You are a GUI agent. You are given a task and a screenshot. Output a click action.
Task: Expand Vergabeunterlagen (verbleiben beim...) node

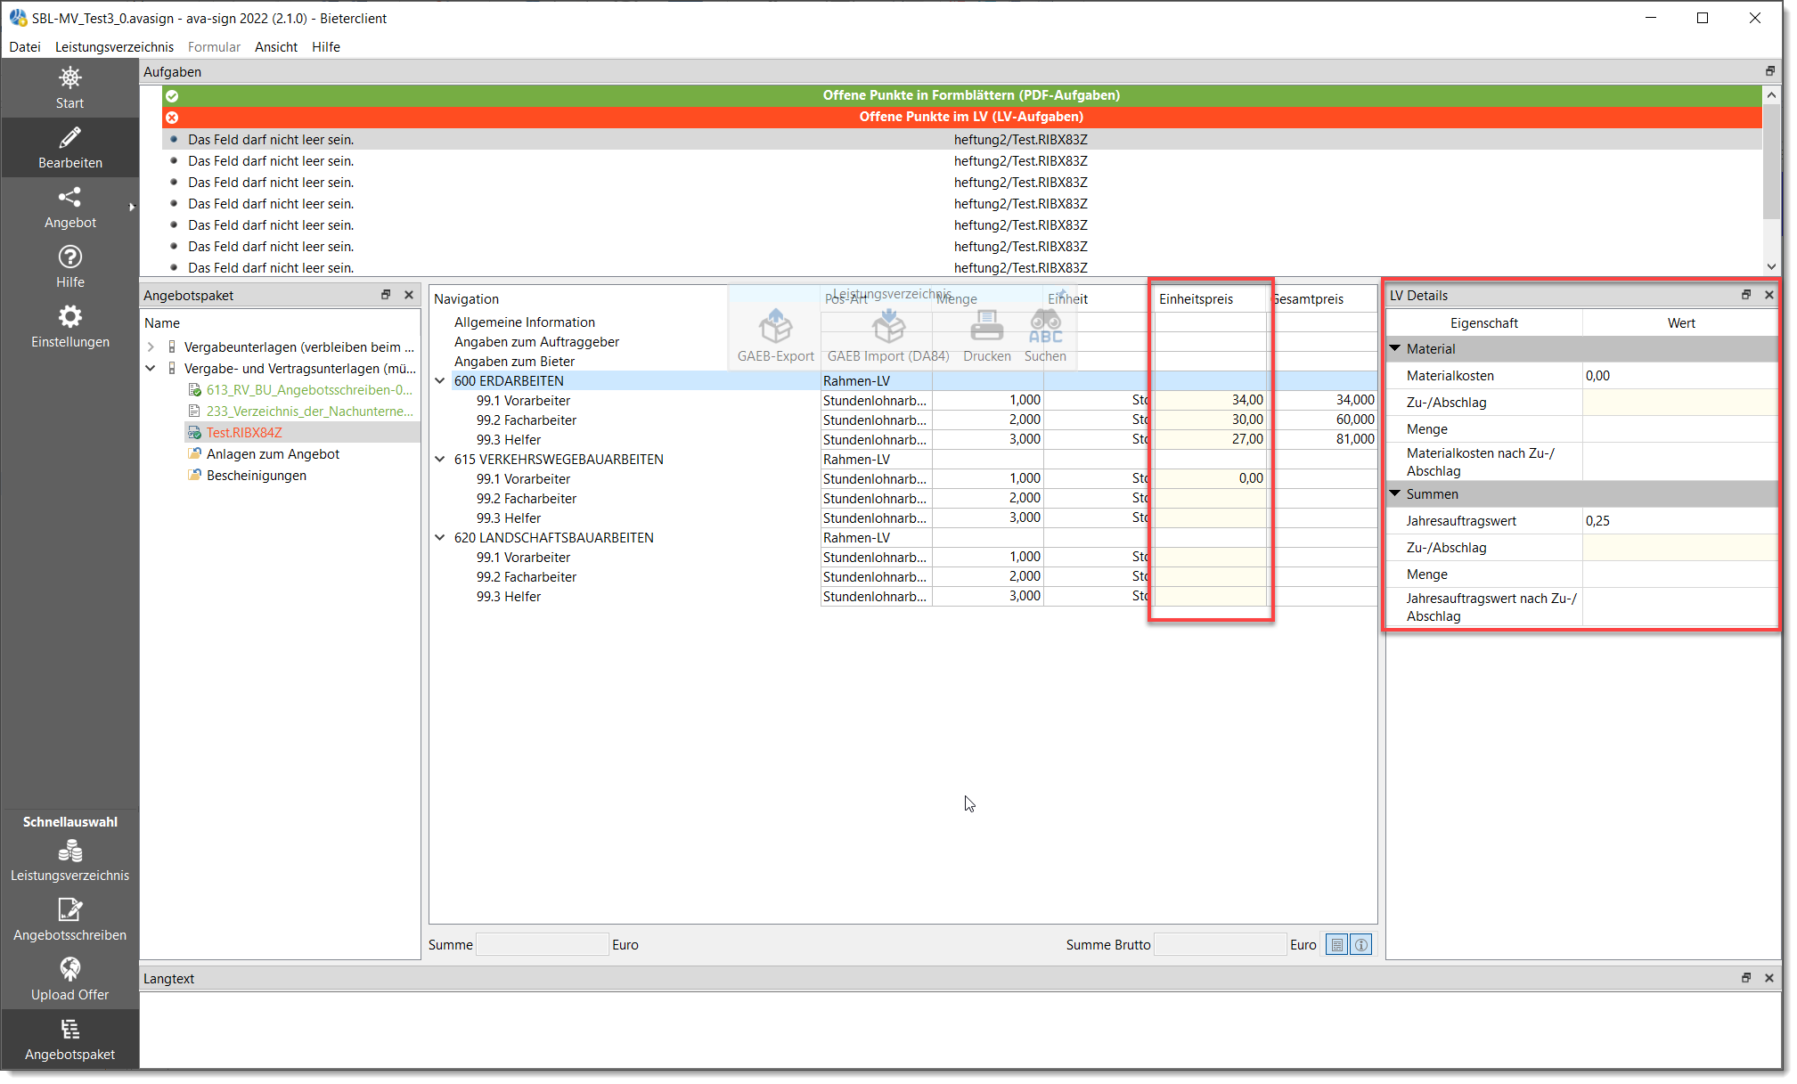pos(151,347)
